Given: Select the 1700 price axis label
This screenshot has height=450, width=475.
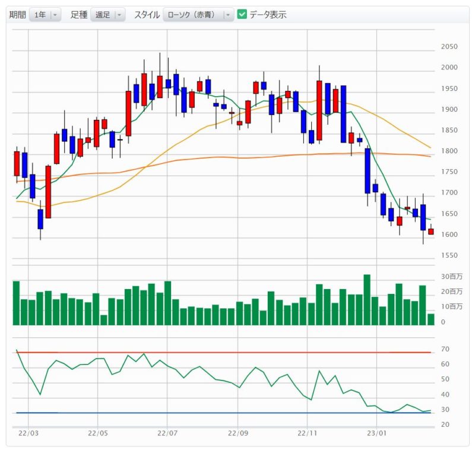Looking at the screenshot, I should coord(449,192).
